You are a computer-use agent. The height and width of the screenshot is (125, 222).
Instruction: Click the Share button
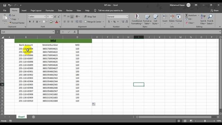click(x=214, y=10)
